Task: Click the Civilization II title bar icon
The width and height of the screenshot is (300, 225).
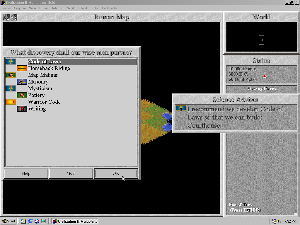Action: point(3,2)
